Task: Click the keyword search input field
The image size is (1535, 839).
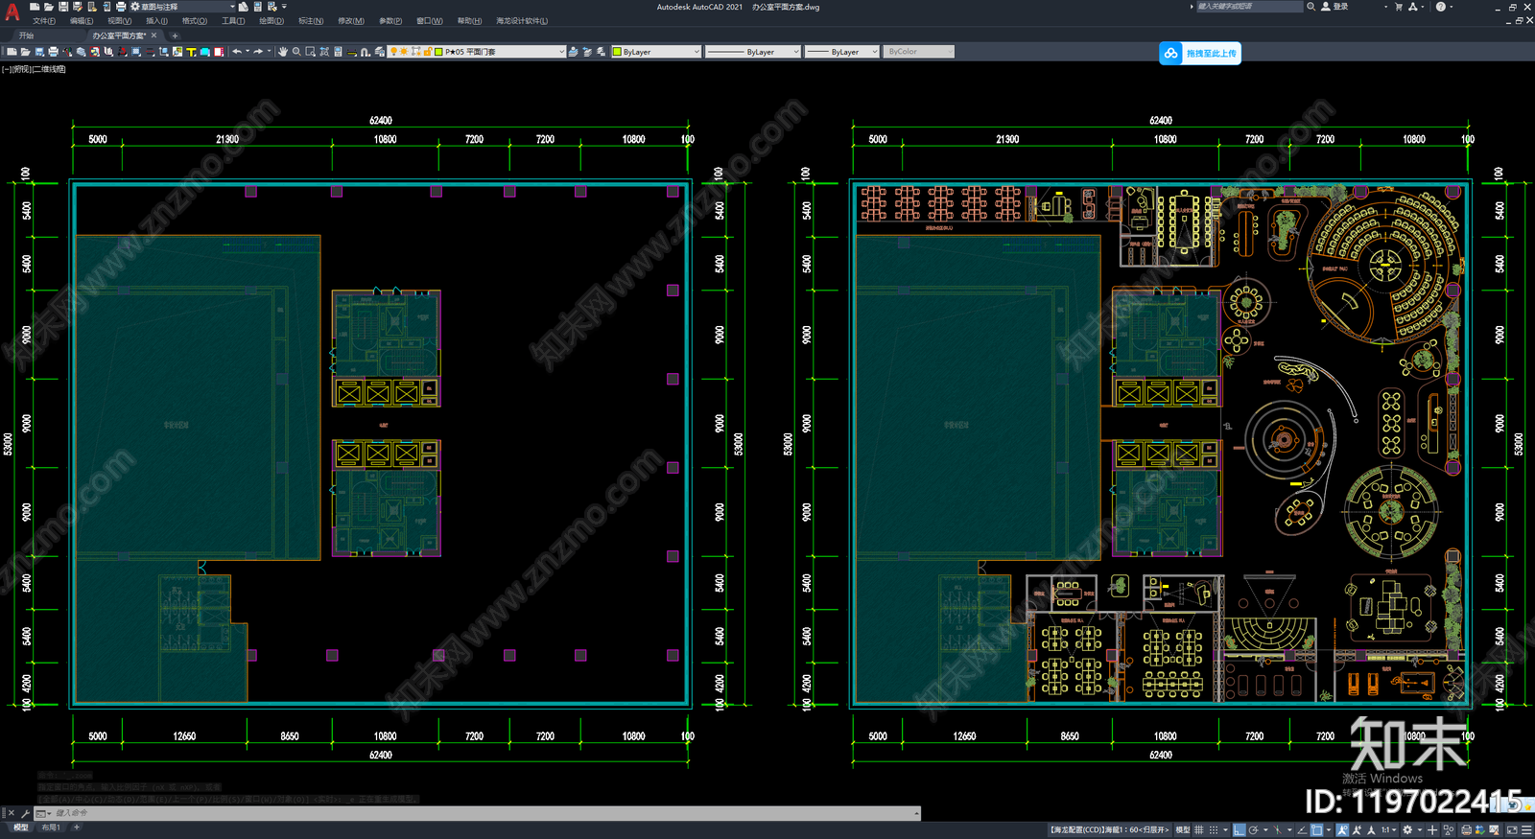Action: point(1250,7)
